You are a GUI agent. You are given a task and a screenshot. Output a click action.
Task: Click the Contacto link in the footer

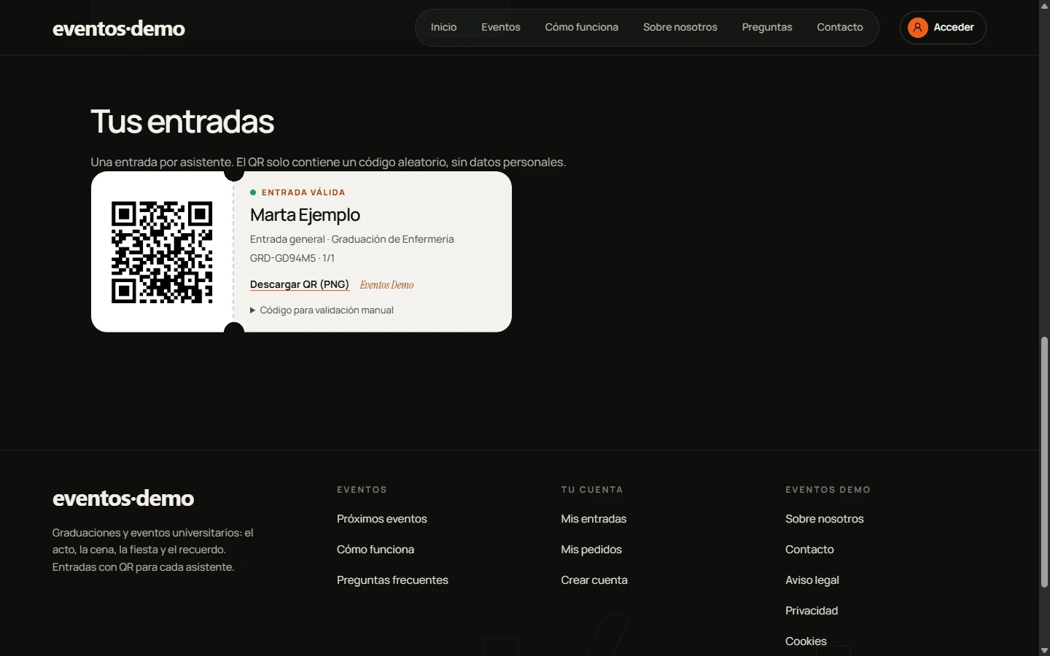tap(809, 550)
